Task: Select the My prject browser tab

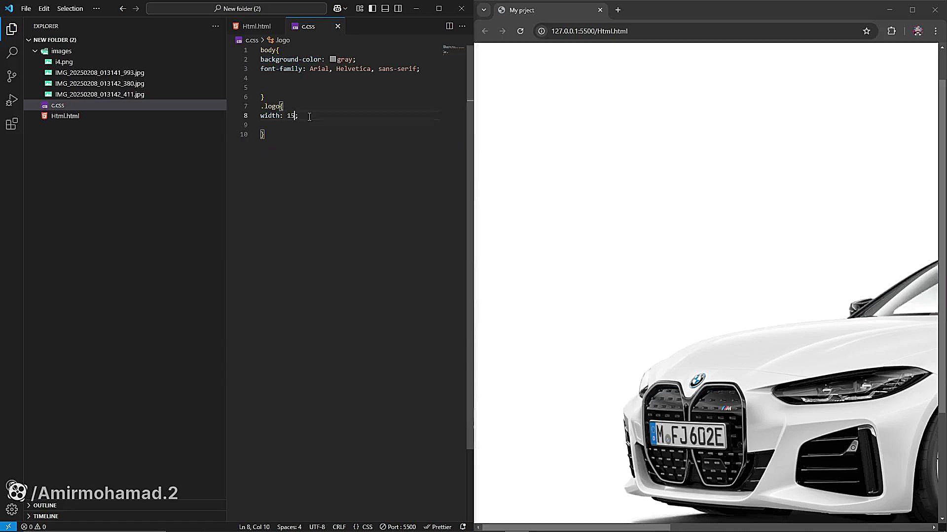Action: tap(550, 10)
